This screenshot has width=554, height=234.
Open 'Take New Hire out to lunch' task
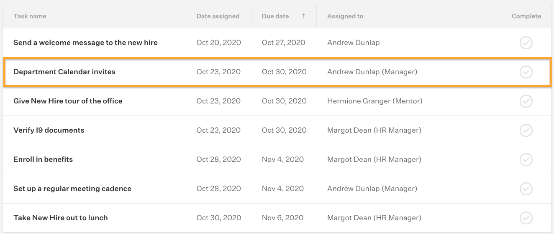click(x=61, y=218)
